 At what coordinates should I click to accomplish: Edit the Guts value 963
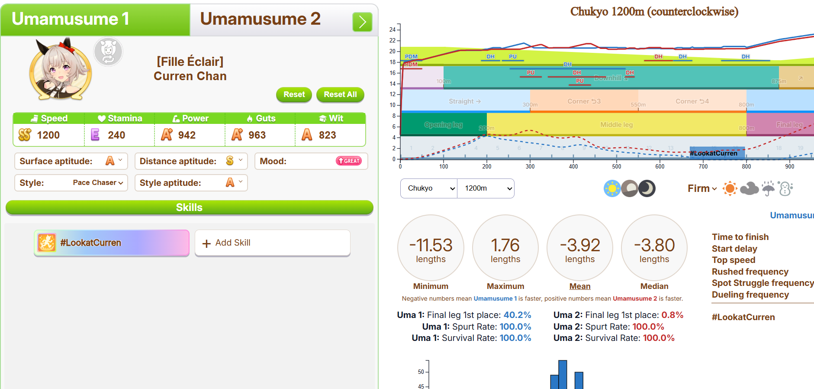click(257, 135)
